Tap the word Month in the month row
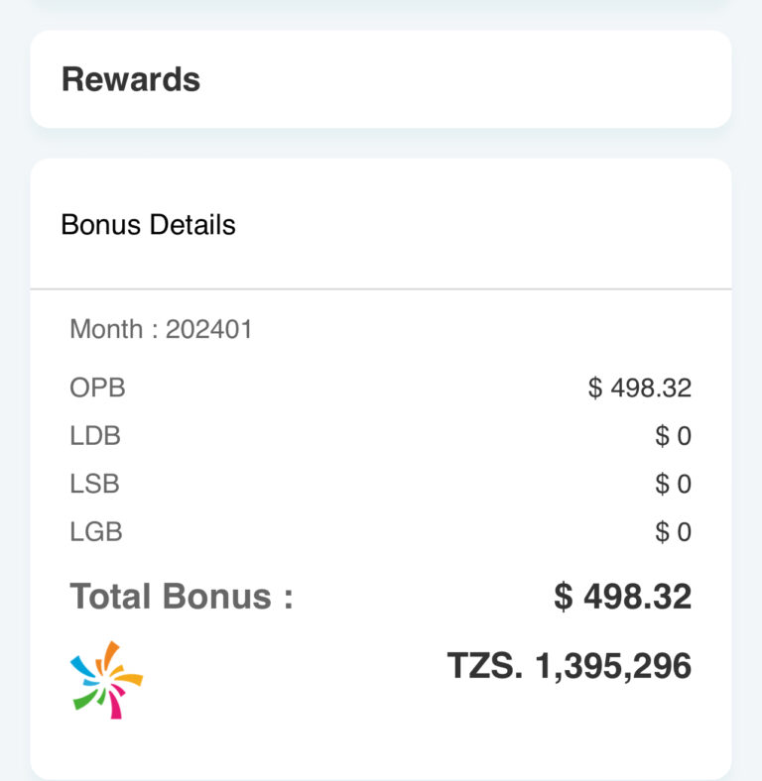Image resolution: width=762 pixels, height=781 pixels. [x=107, y=329]
